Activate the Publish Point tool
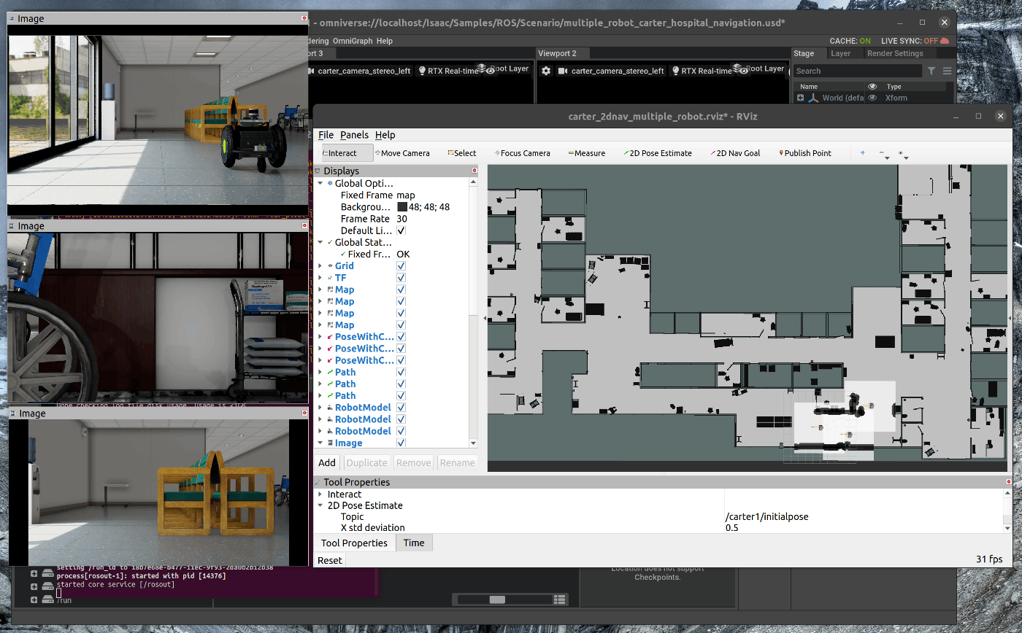Screen dimensions: 1022x633 805,153
